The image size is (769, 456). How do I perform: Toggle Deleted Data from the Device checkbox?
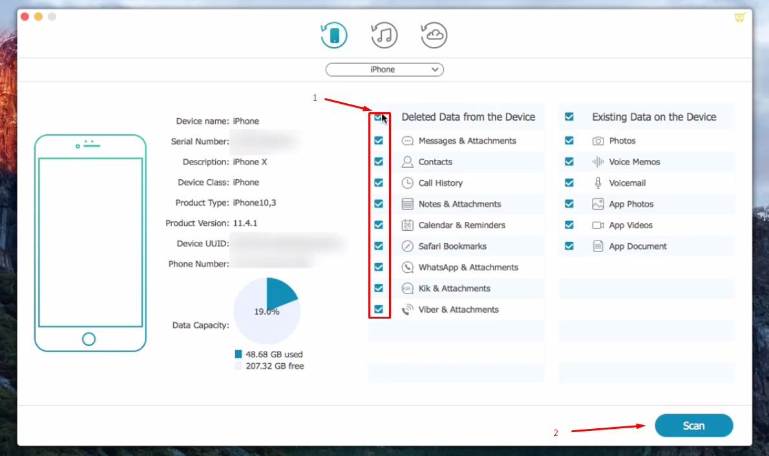click(379, 117)
